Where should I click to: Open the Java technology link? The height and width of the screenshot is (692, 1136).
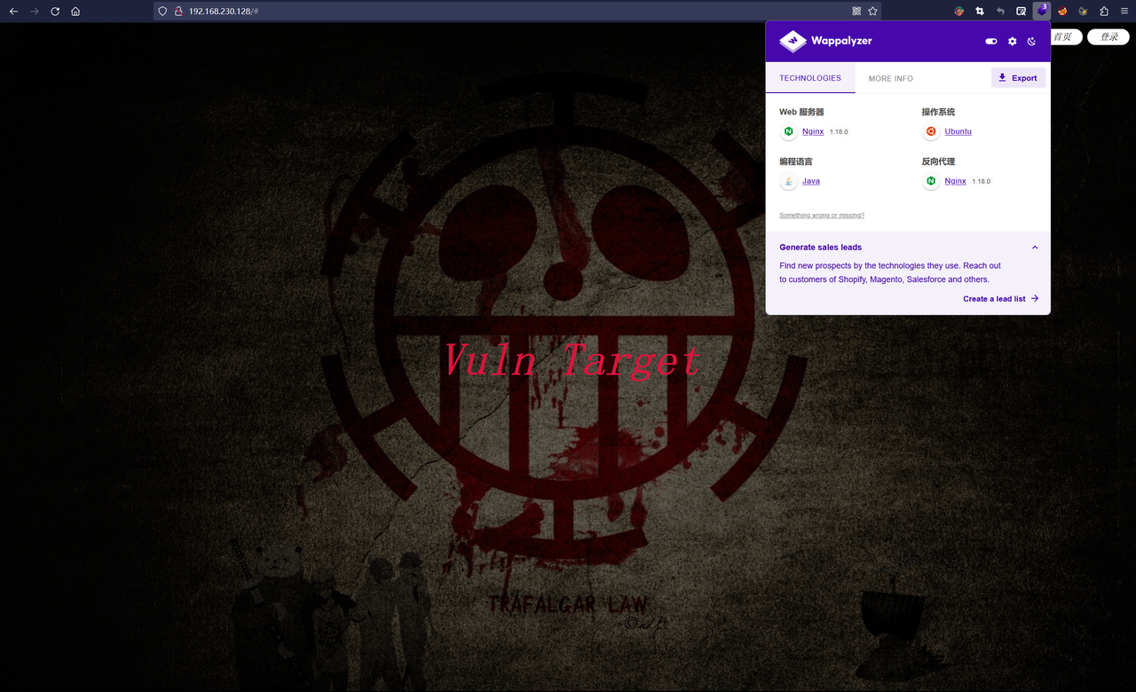click(x=811, y=181)
